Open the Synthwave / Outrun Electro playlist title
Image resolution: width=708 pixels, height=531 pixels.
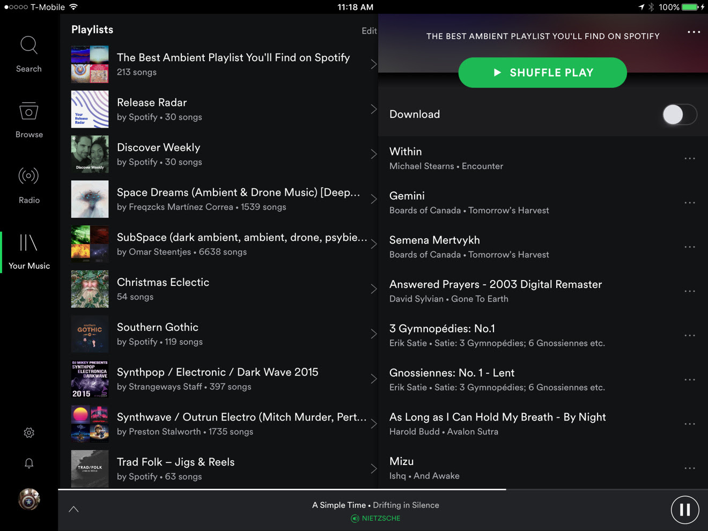pos(242,417)
